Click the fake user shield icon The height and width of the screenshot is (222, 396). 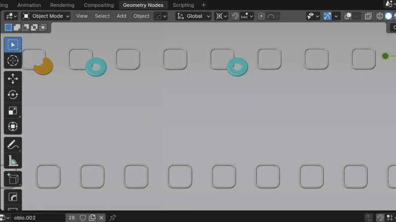coord(83,218)
